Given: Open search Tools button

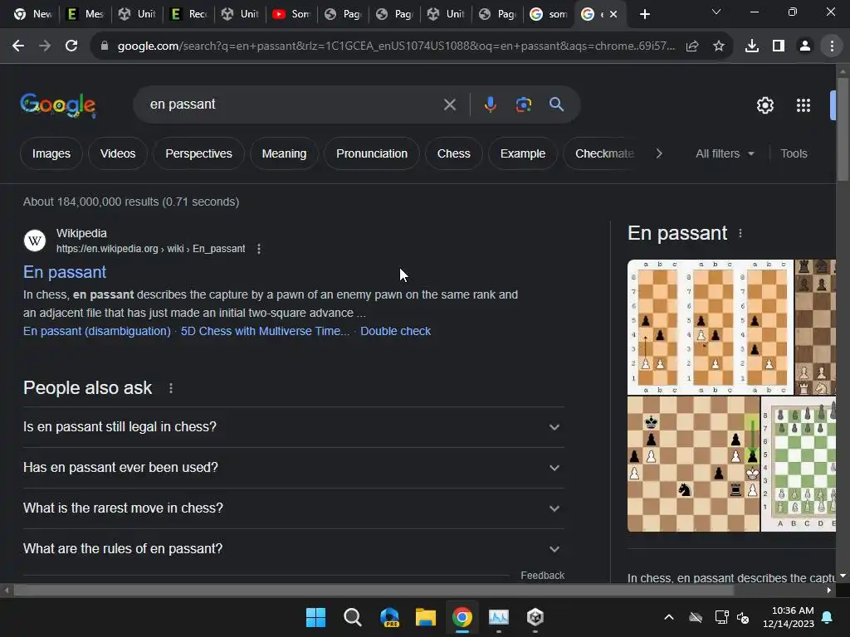Looking at the screenshot, I should click(x=794, y=153).
